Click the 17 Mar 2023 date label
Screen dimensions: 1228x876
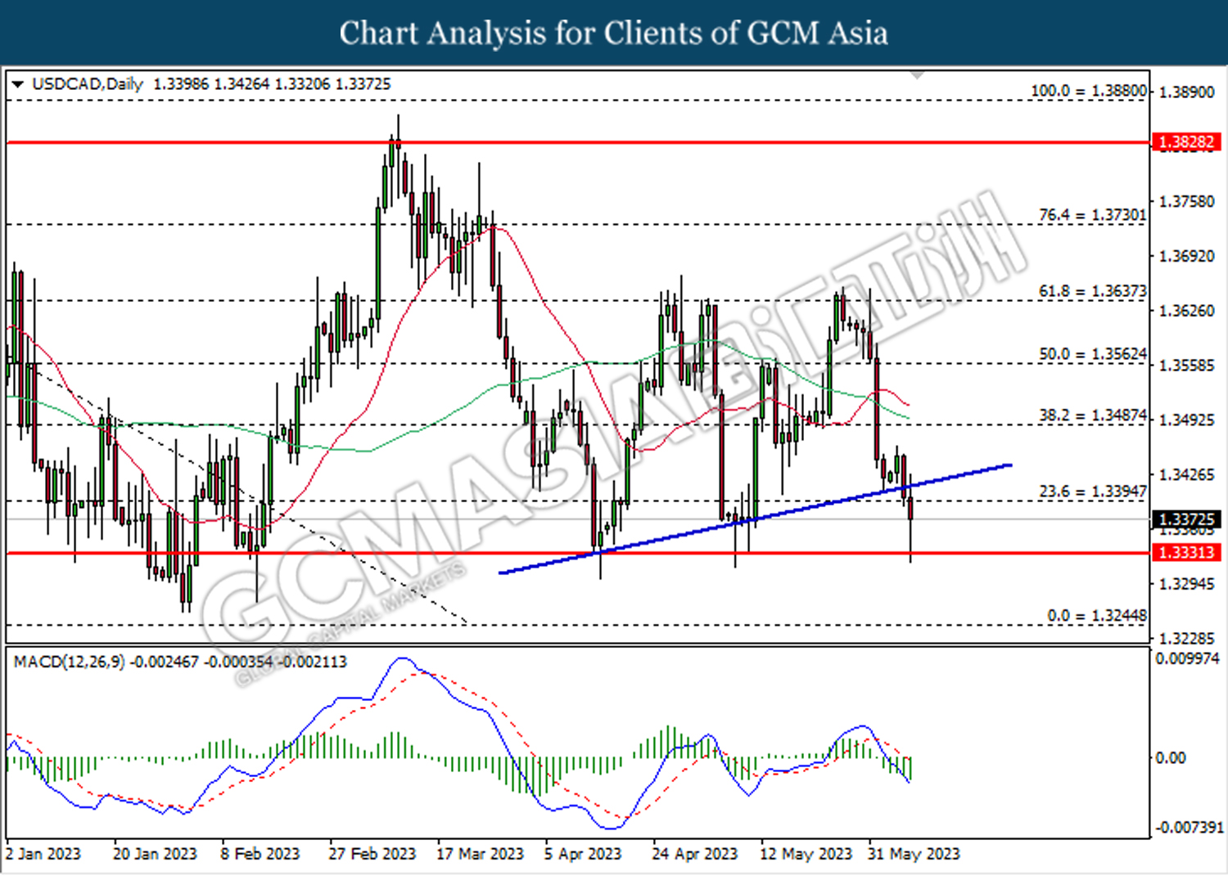(480, 854)
